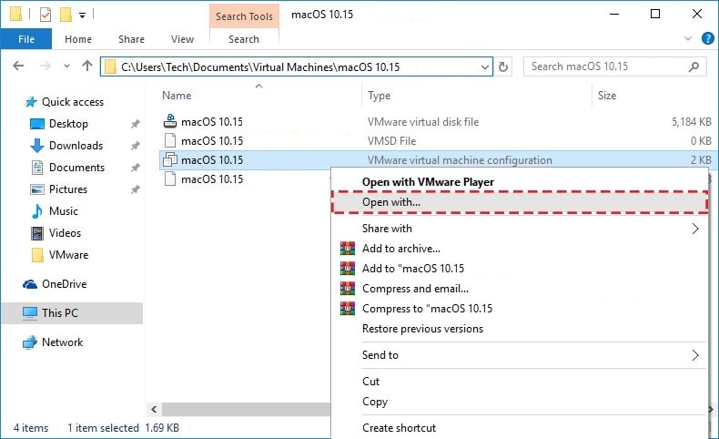Select the VMSD File icon
This screenshot has height=439, width=719.
[170, 140]
